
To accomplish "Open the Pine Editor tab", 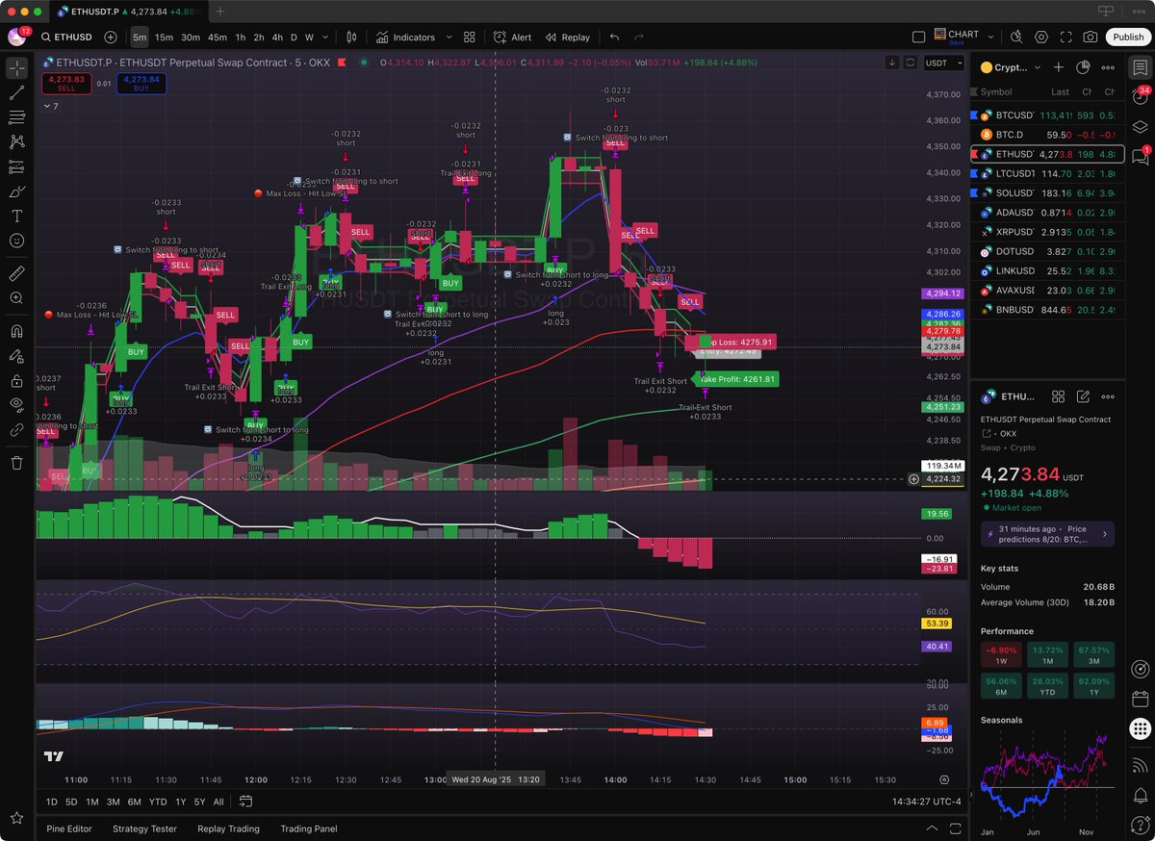I will click(68, 828).
